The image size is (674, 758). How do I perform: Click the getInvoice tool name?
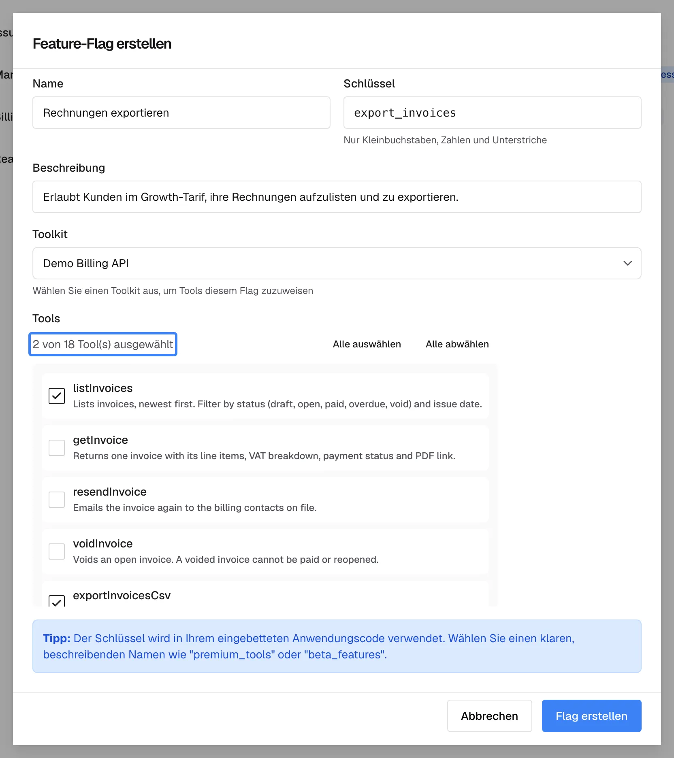point(100,440)
